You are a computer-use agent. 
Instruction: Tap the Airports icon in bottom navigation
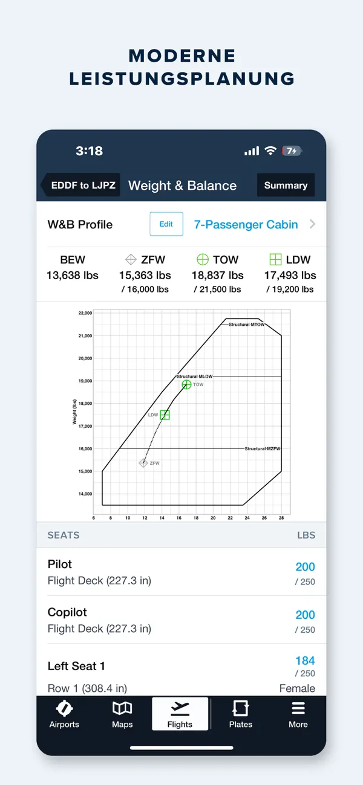(64, 708)
